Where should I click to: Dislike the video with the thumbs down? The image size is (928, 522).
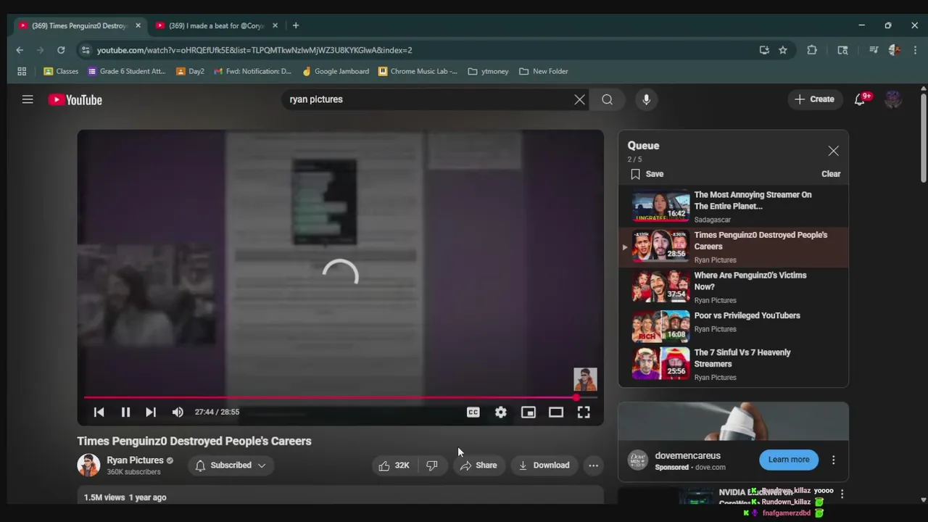(432, 465)
